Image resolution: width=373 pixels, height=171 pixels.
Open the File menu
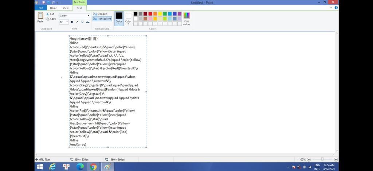41,8
